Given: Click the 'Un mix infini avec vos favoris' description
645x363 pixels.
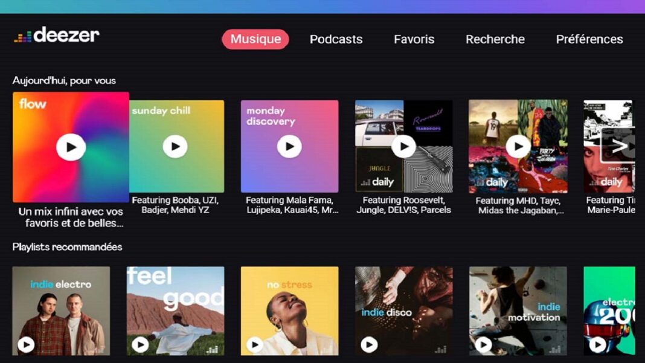Looking at the screenshot, I should tap(71, 217).
